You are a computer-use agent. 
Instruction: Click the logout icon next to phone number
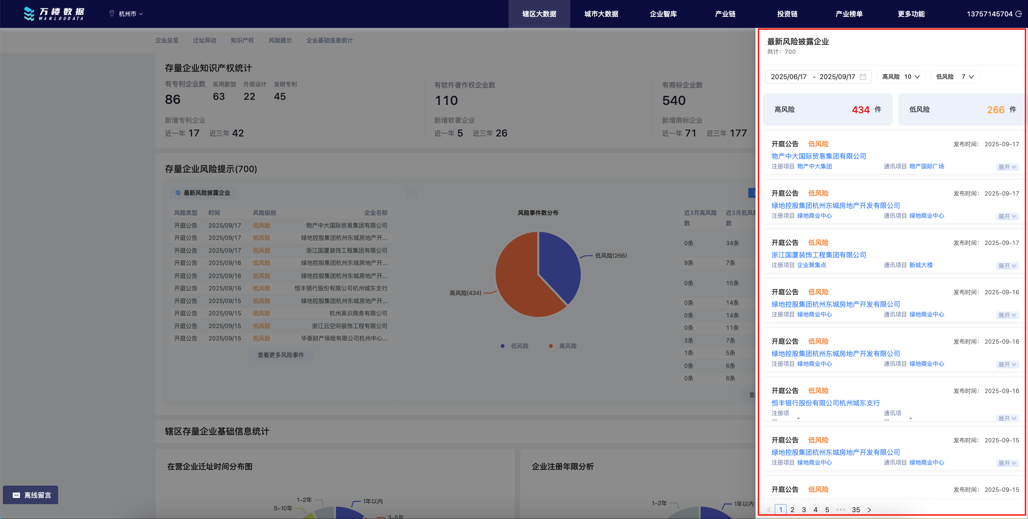[x=1019, y=14]
